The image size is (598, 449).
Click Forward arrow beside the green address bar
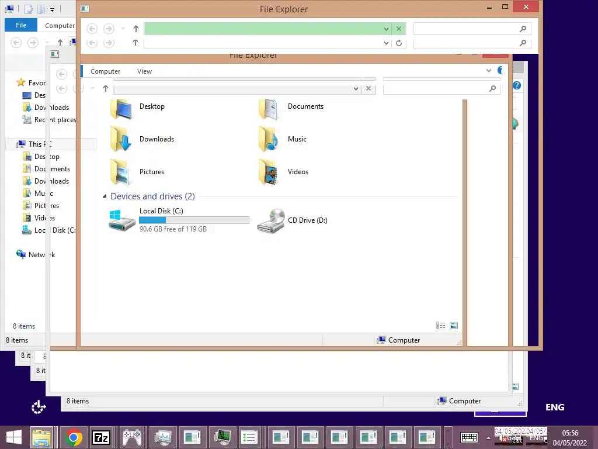pos(109,29)
